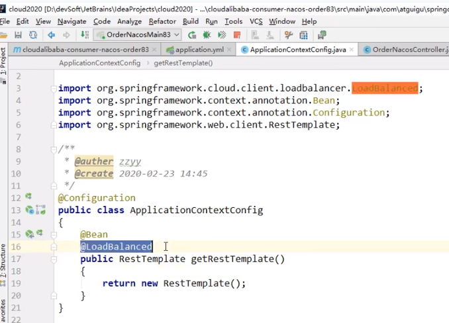Screen dimensions: 449x323
Task: Open the Code menu
Action: pos(102,21)
